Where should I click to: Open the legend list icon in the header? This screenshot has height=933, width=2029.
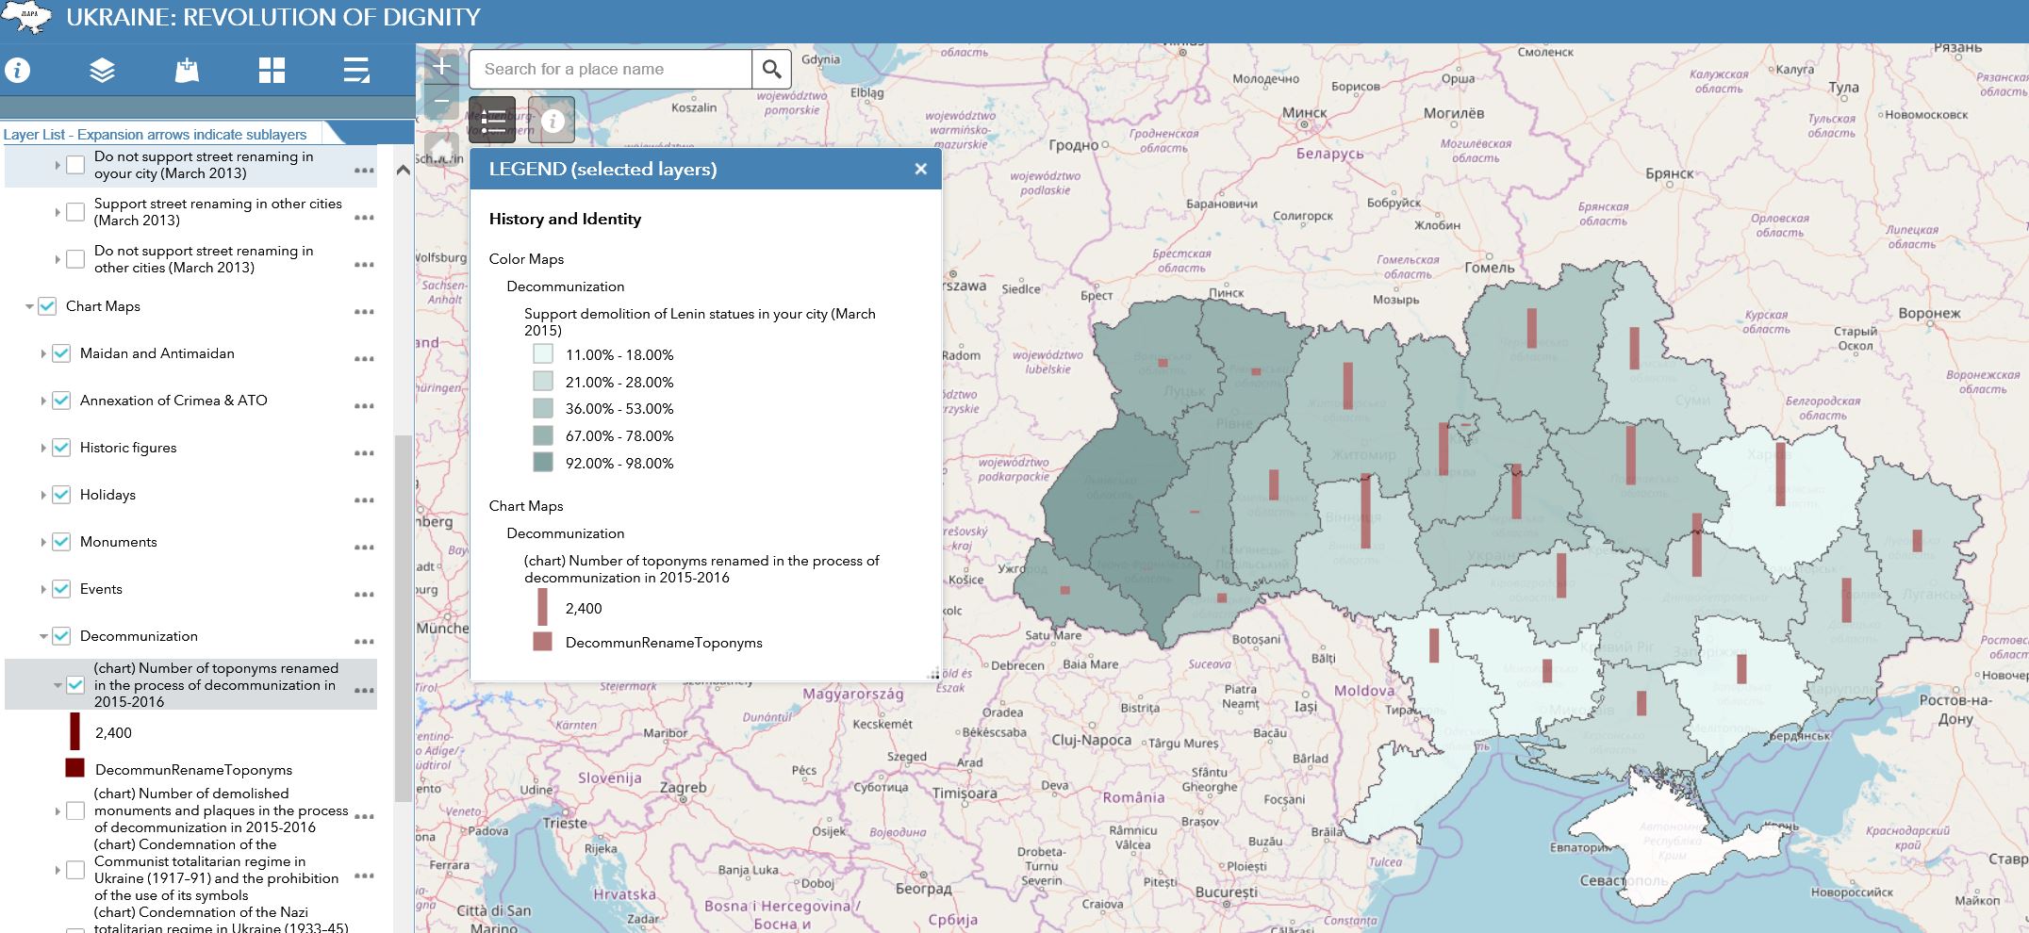(x=356, y=70)
